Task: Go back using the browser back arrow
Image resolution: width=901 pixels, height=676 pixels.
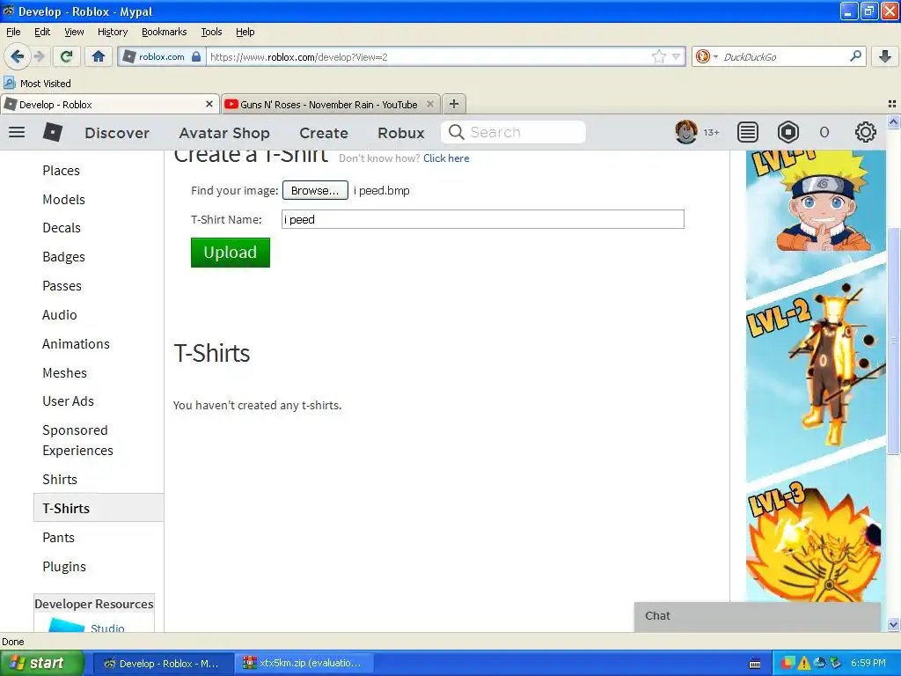Action: tap(18, 56)
